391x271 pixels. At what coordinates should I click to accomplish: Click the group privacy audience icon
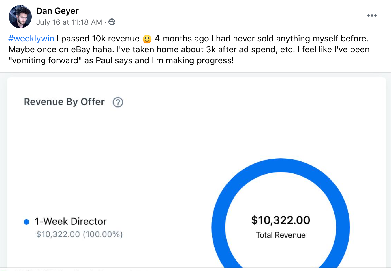(x=112, y=22)
